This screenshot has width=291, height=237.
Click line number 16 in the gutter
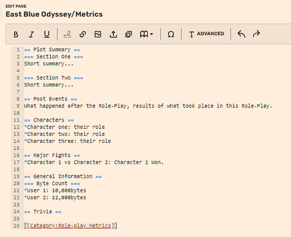(x=16, y=155)
